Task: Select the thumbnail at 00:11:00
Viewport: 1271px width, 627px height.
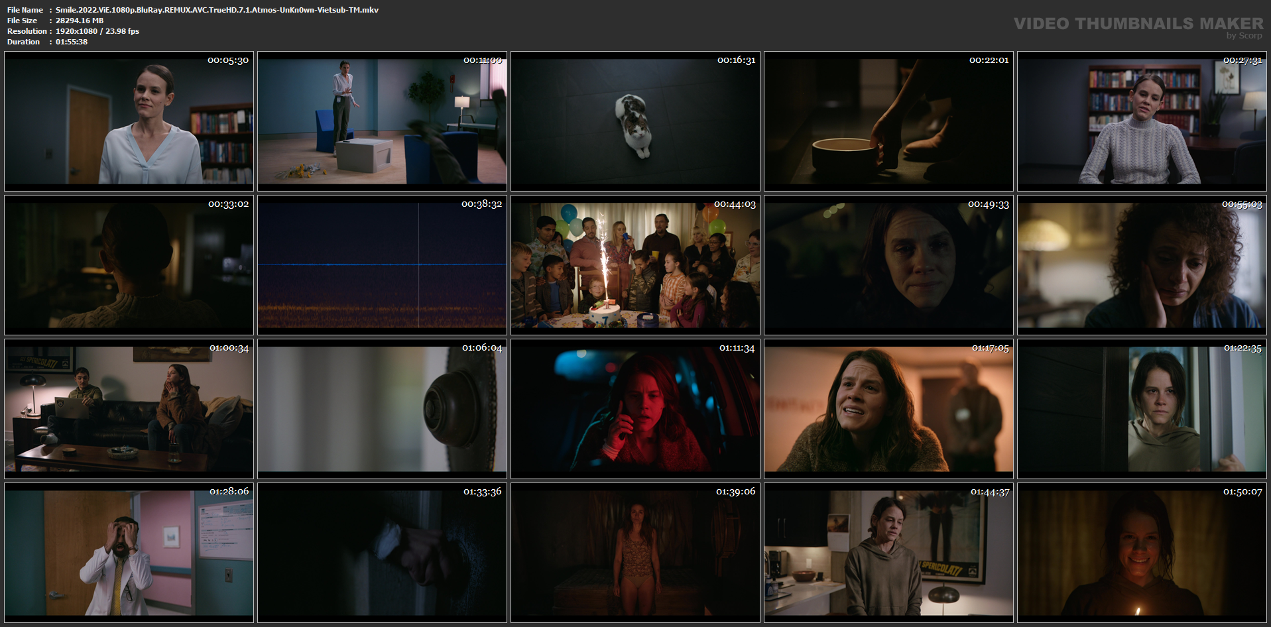Action: [382, 121]
